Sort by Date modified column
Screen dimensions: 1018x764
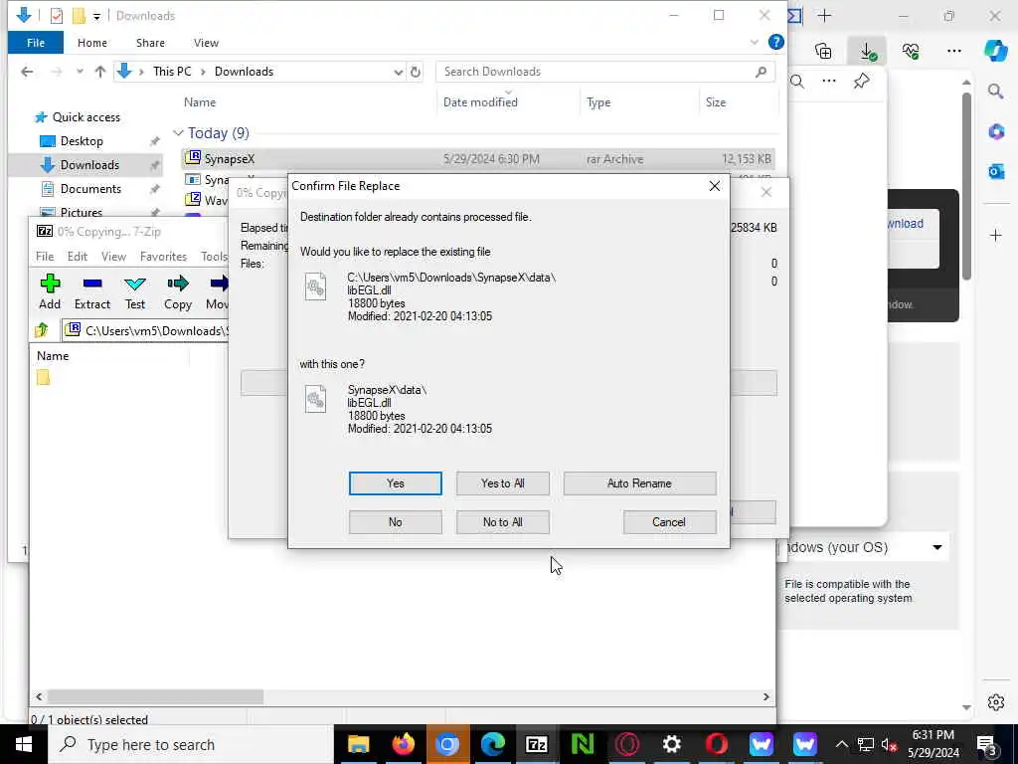click(480, 102)
